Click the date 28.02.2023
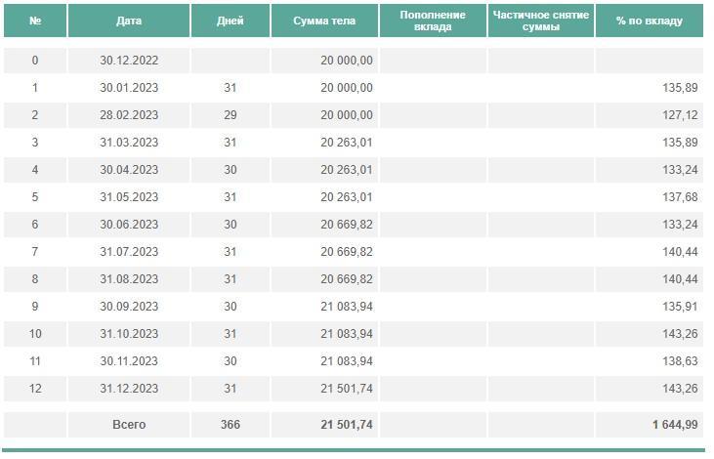The width and height of the screenshot is (714, 459). 129,115
